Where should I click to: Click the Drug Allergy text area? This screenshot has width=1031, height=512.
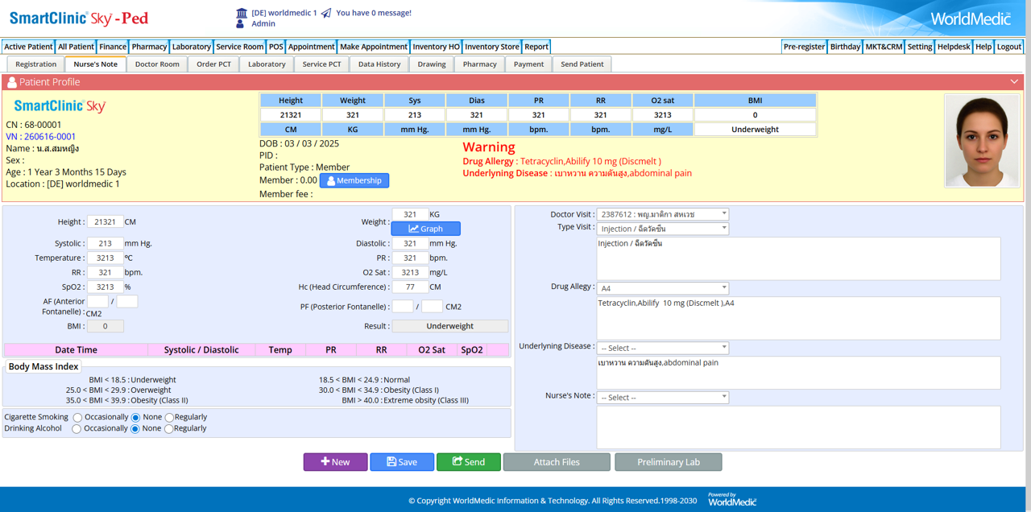click(798, 318)
